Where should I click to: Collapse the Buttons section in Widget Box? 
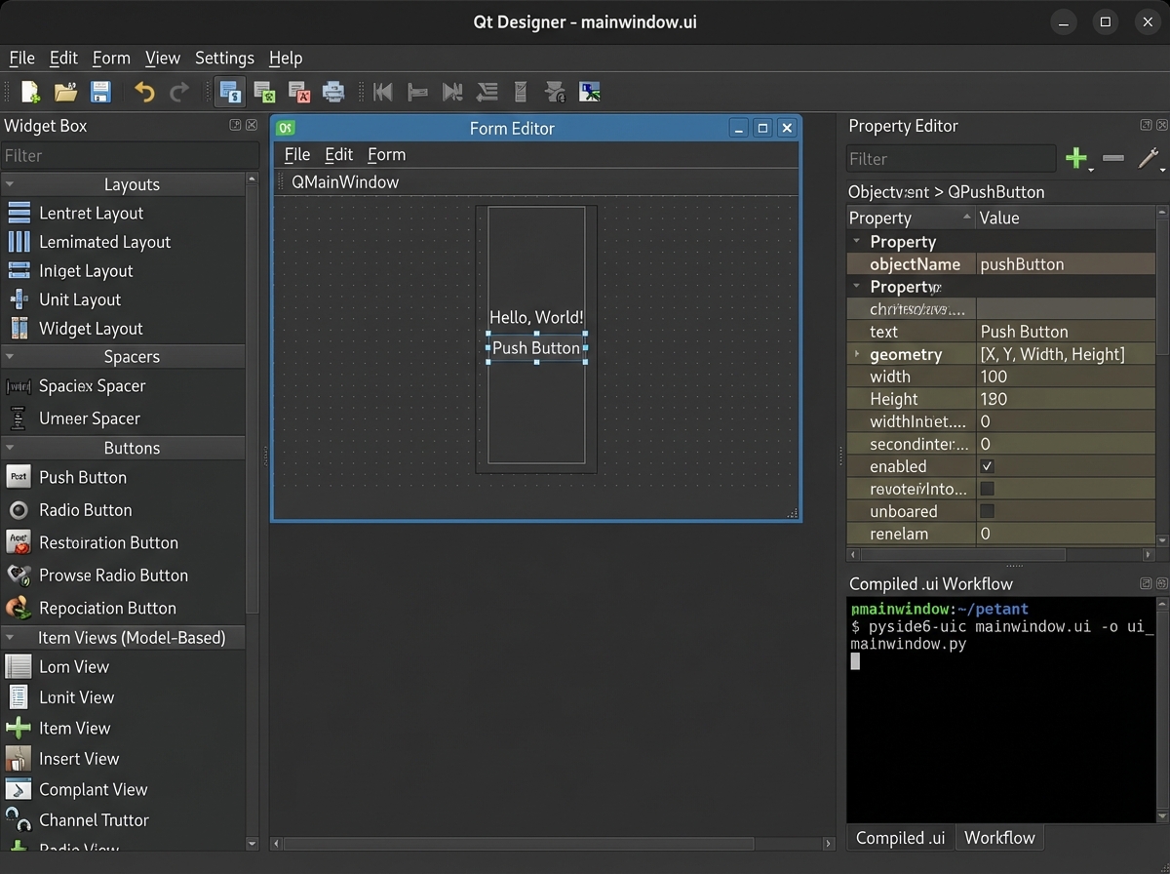[x=10, y=448]
